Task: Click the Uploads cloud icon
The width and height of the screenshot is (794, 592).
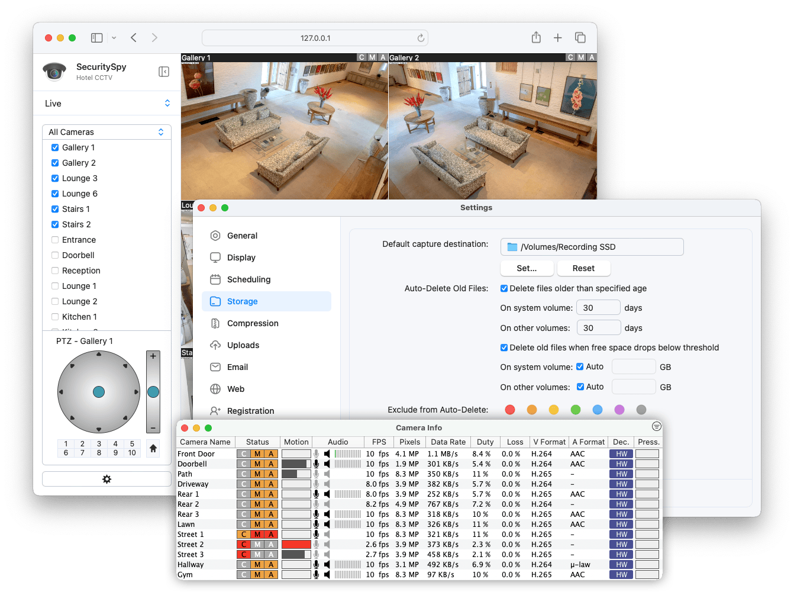Action: pyautogui.click(x=215, y=345)
